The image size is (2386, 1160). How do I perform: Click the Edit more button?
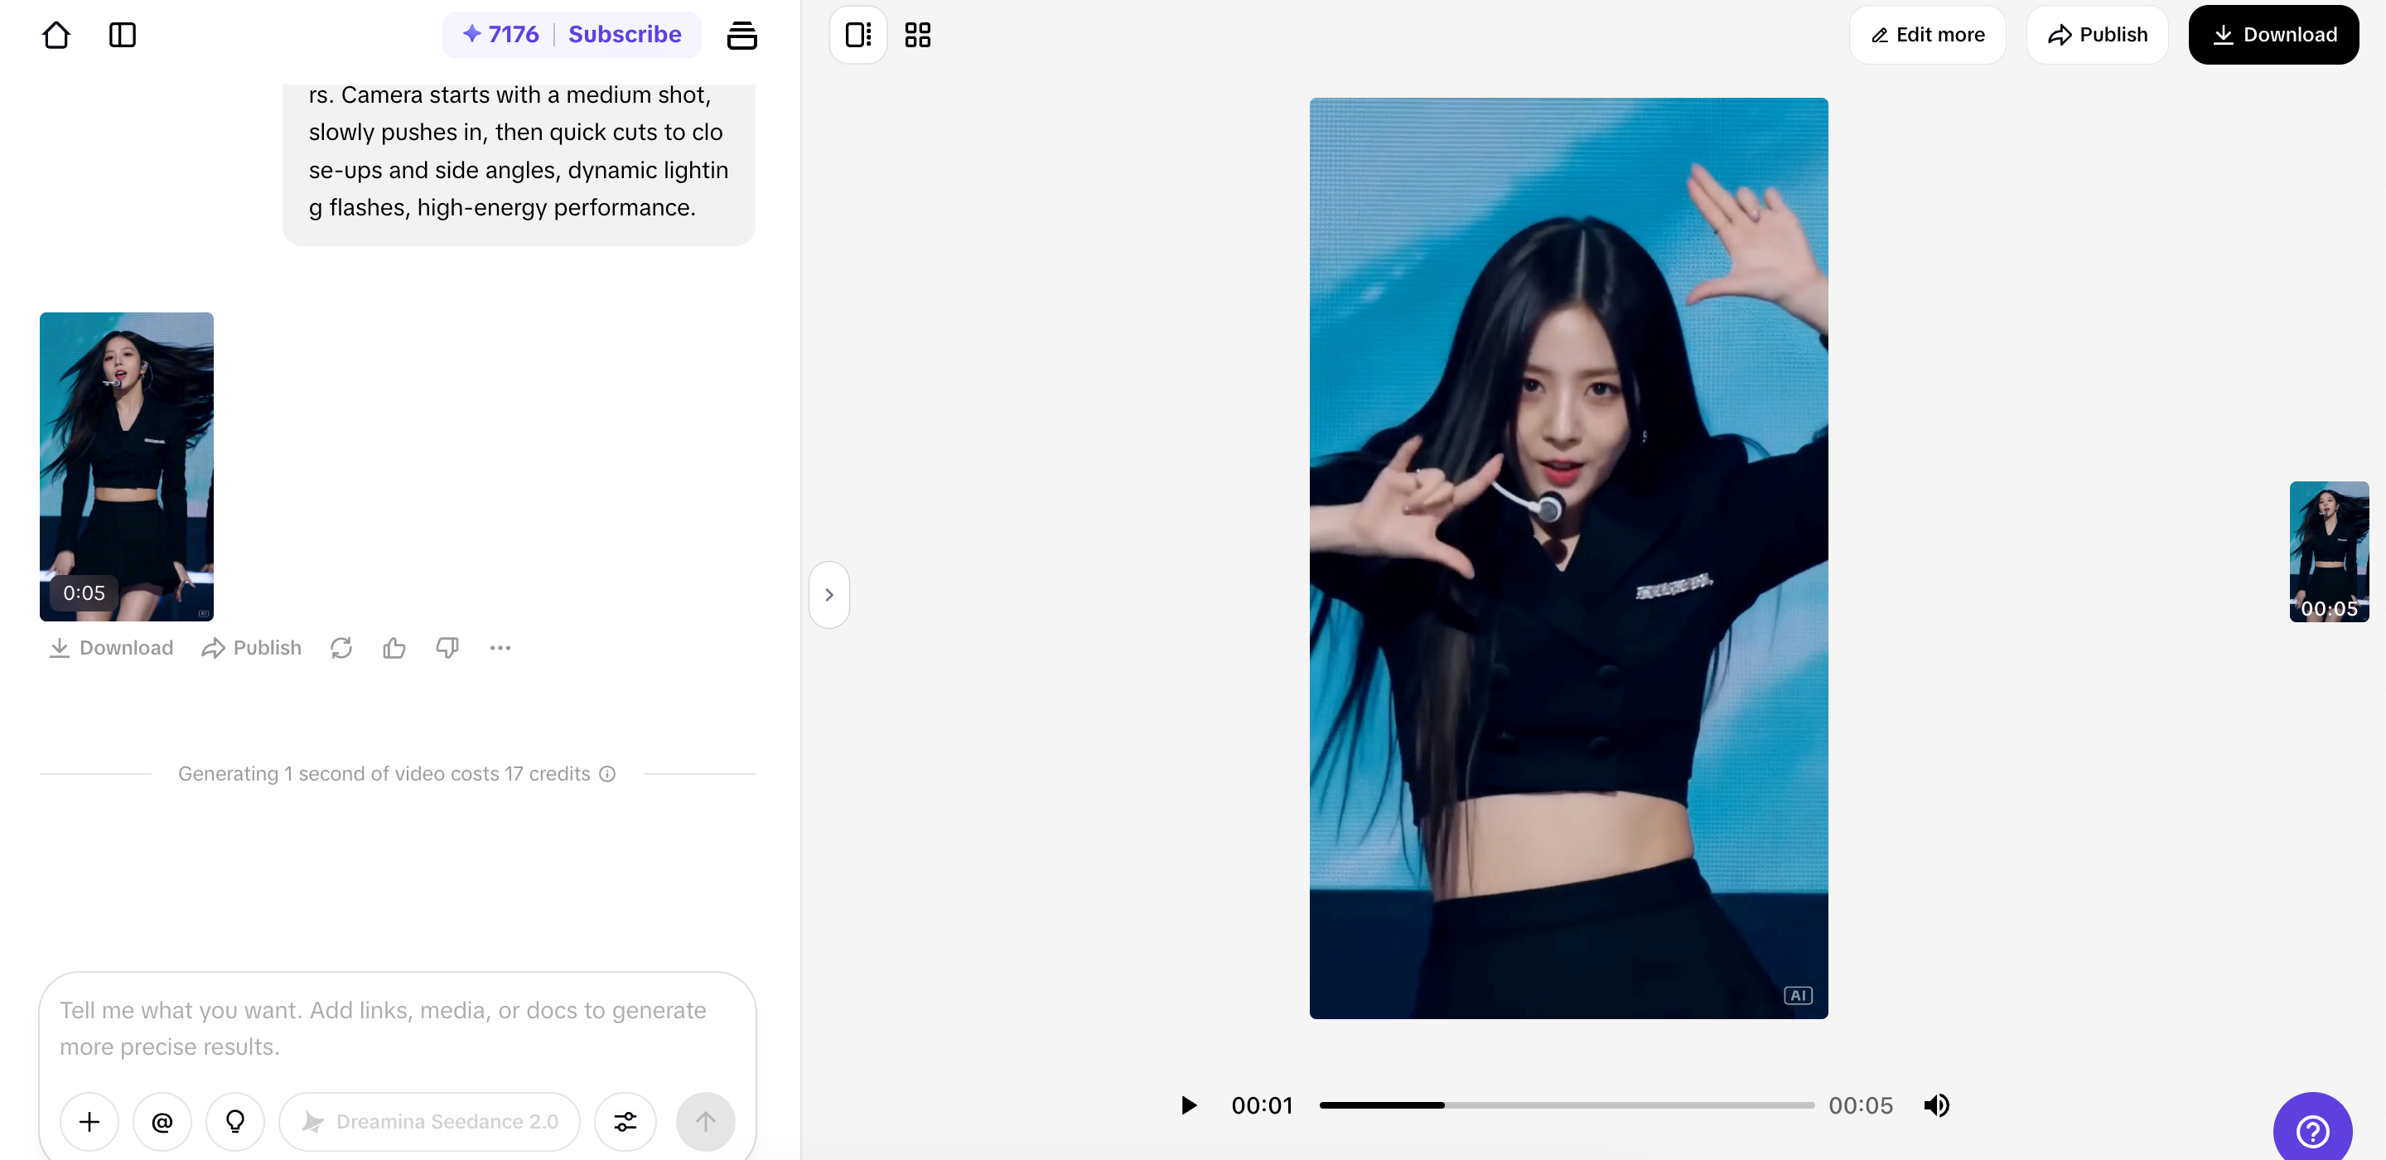pyautogui.click(x=1928, y=35)
